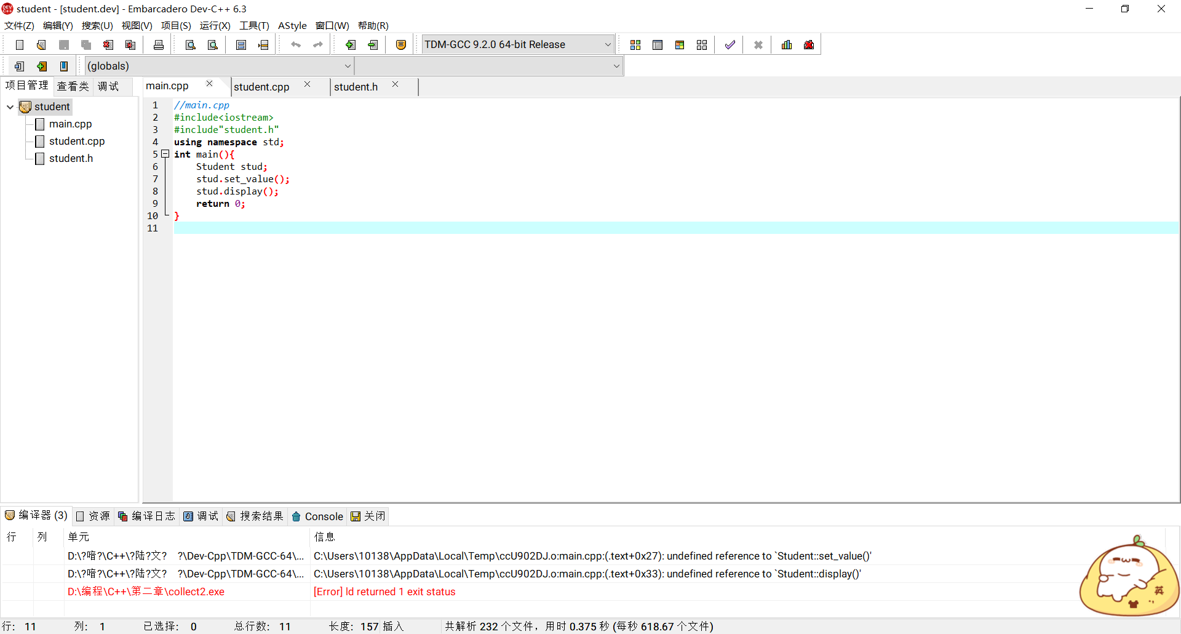Screen dimensions: 1181x634
Task: Click the red ld error message line
Action: tap(384, 592)
